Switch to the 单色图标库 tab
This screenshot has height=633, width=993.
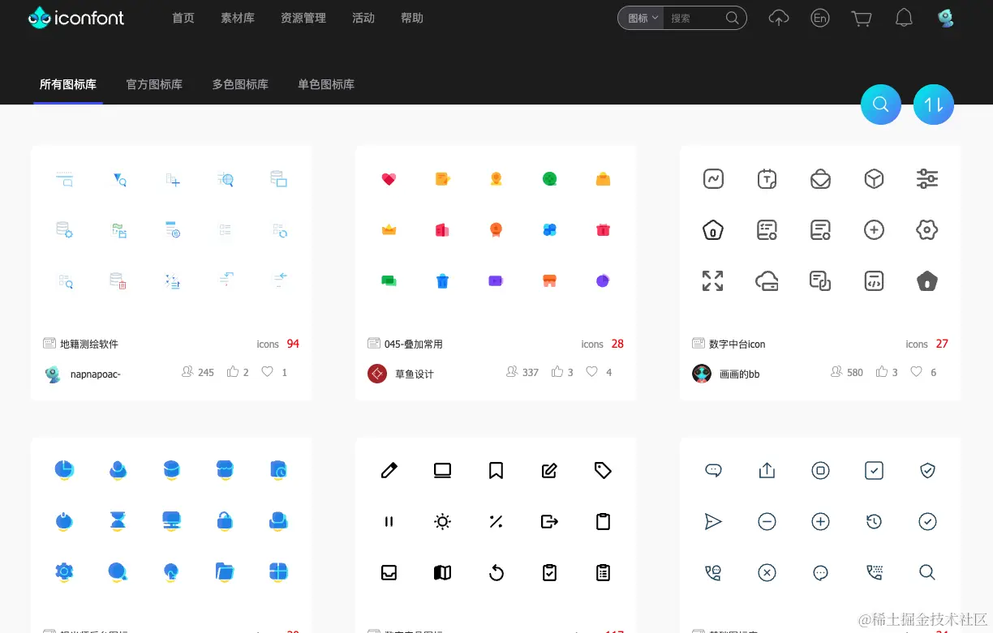click(x=326, y=84)
